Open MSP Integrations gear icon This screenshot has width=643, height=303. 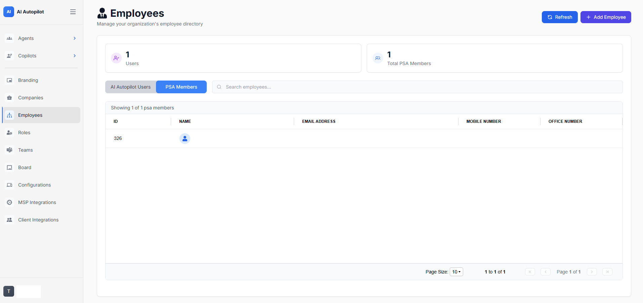tap(9, 202)
